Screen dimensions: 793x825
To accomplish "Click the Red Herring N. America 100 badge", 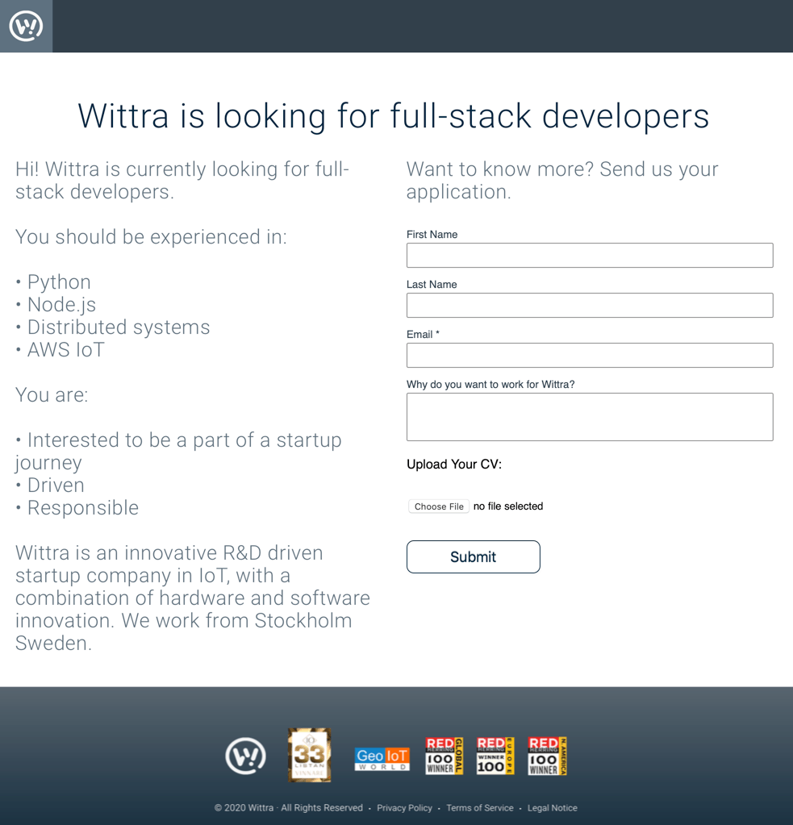I will [547, 756].
